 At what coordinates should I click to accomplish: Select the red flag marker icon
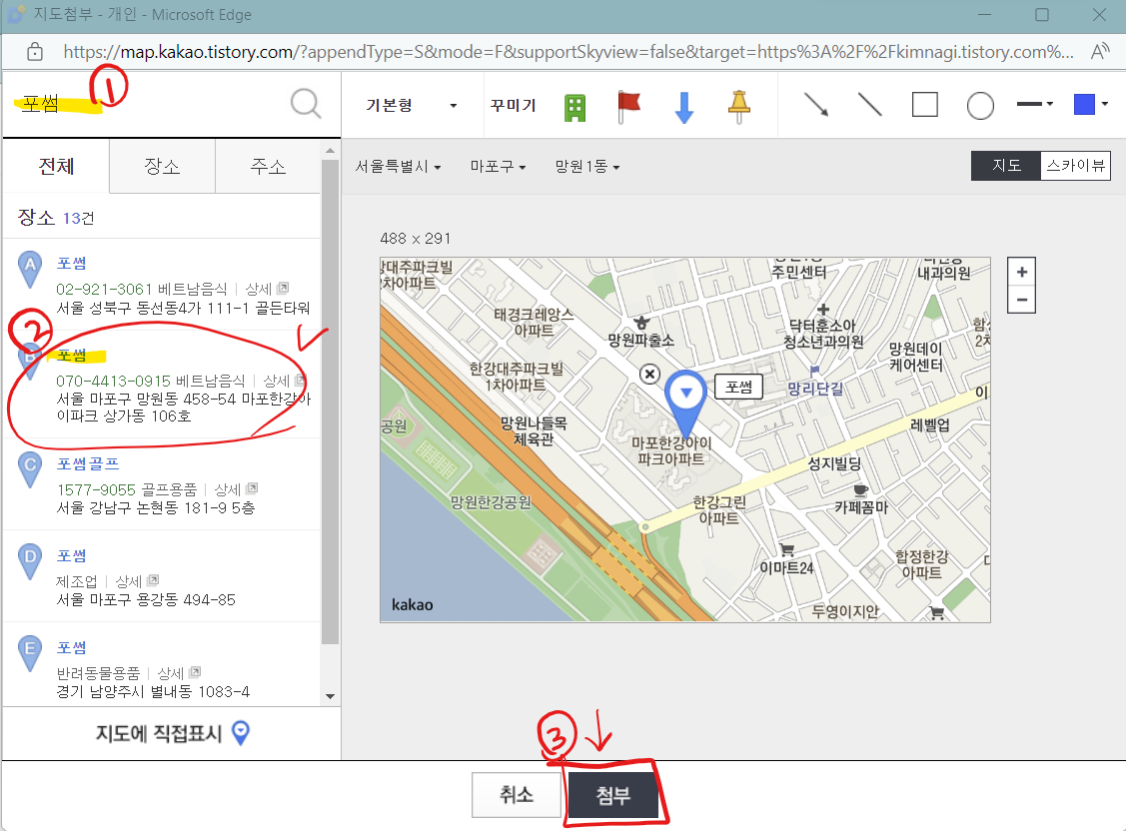click(628, 106)
